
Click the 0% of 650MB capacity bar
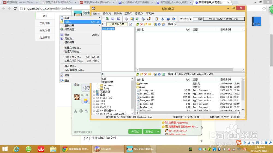[x=224, y=19]
